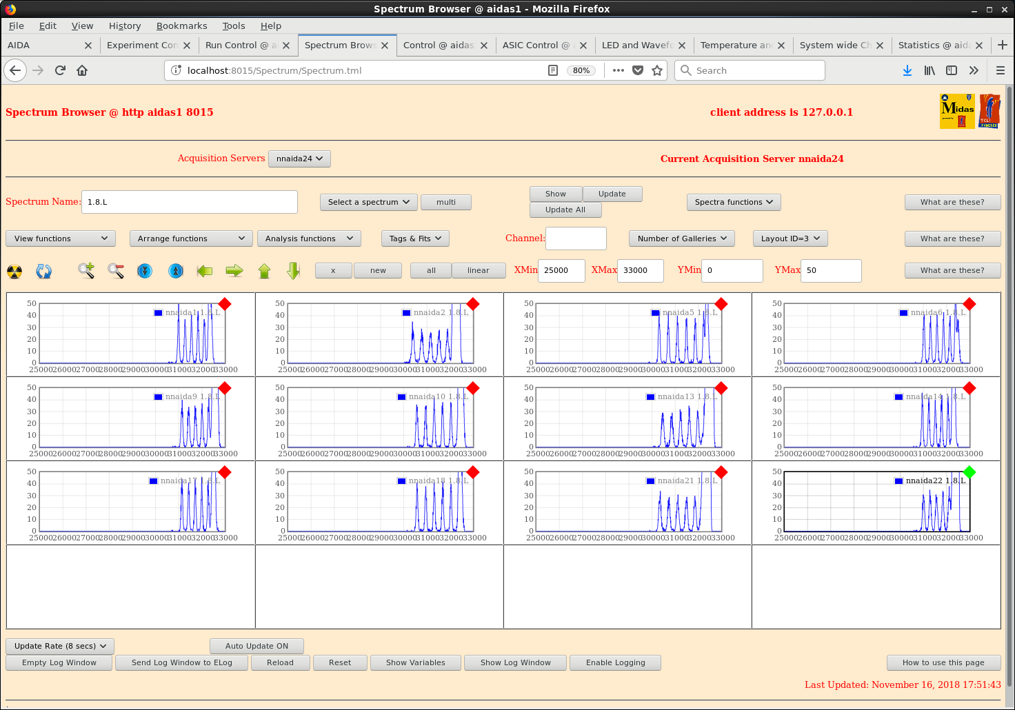Open the Bookmarks menu
Image resolution: width=1015 pixels, height=710 pixels.
click(181, 26)
